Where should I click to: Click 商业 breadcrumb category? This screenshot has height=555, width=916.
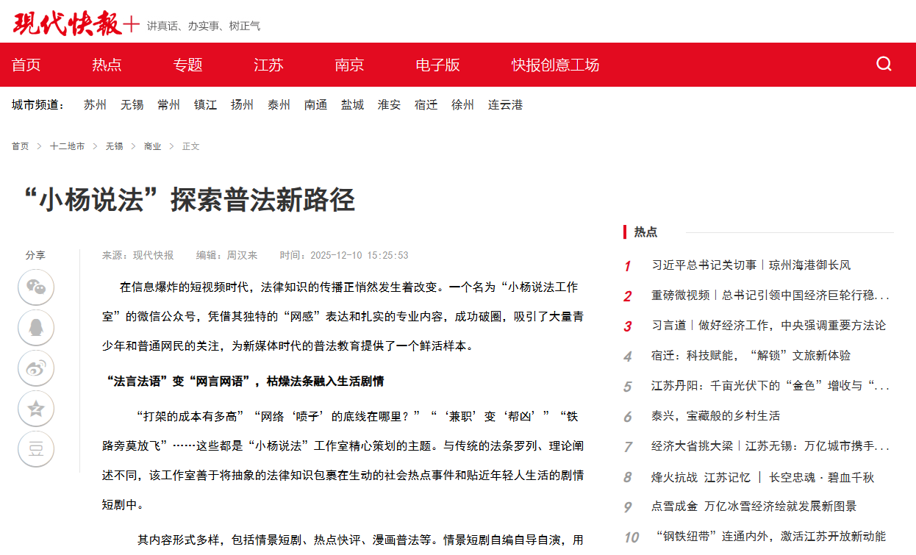152,146
